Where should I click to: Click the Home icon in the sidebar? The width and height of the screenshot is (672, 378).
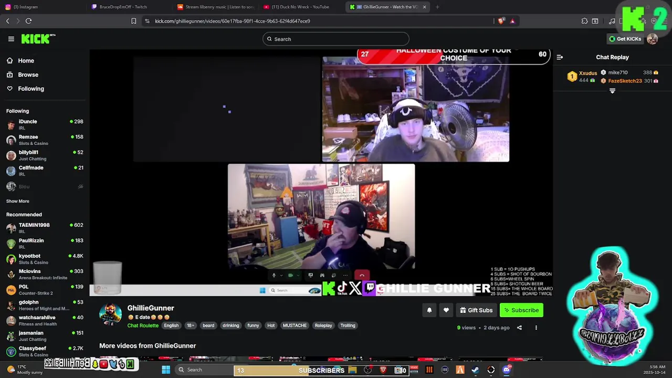9,60
